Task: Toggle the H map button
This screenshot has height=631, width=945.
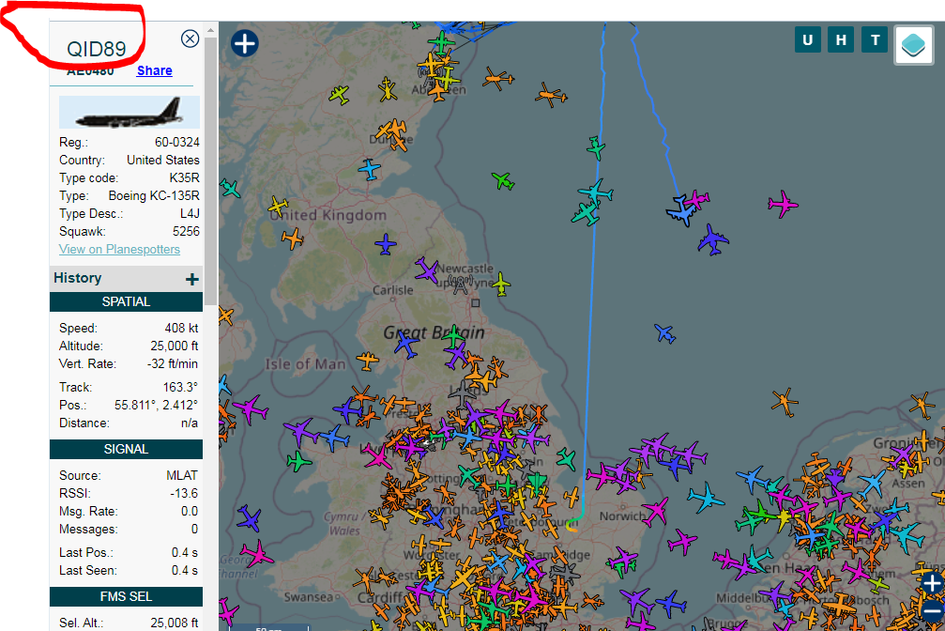Action: coord(841,40)
